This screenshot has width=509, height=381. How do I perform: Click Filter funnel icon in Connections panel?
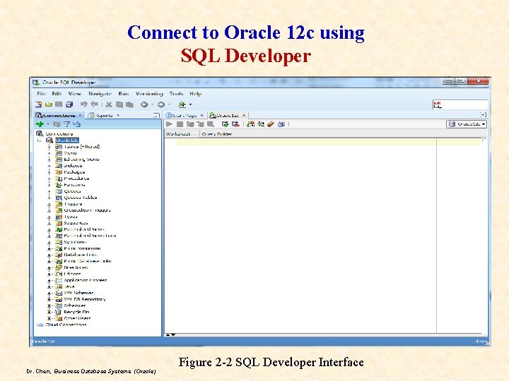[67, 124]
